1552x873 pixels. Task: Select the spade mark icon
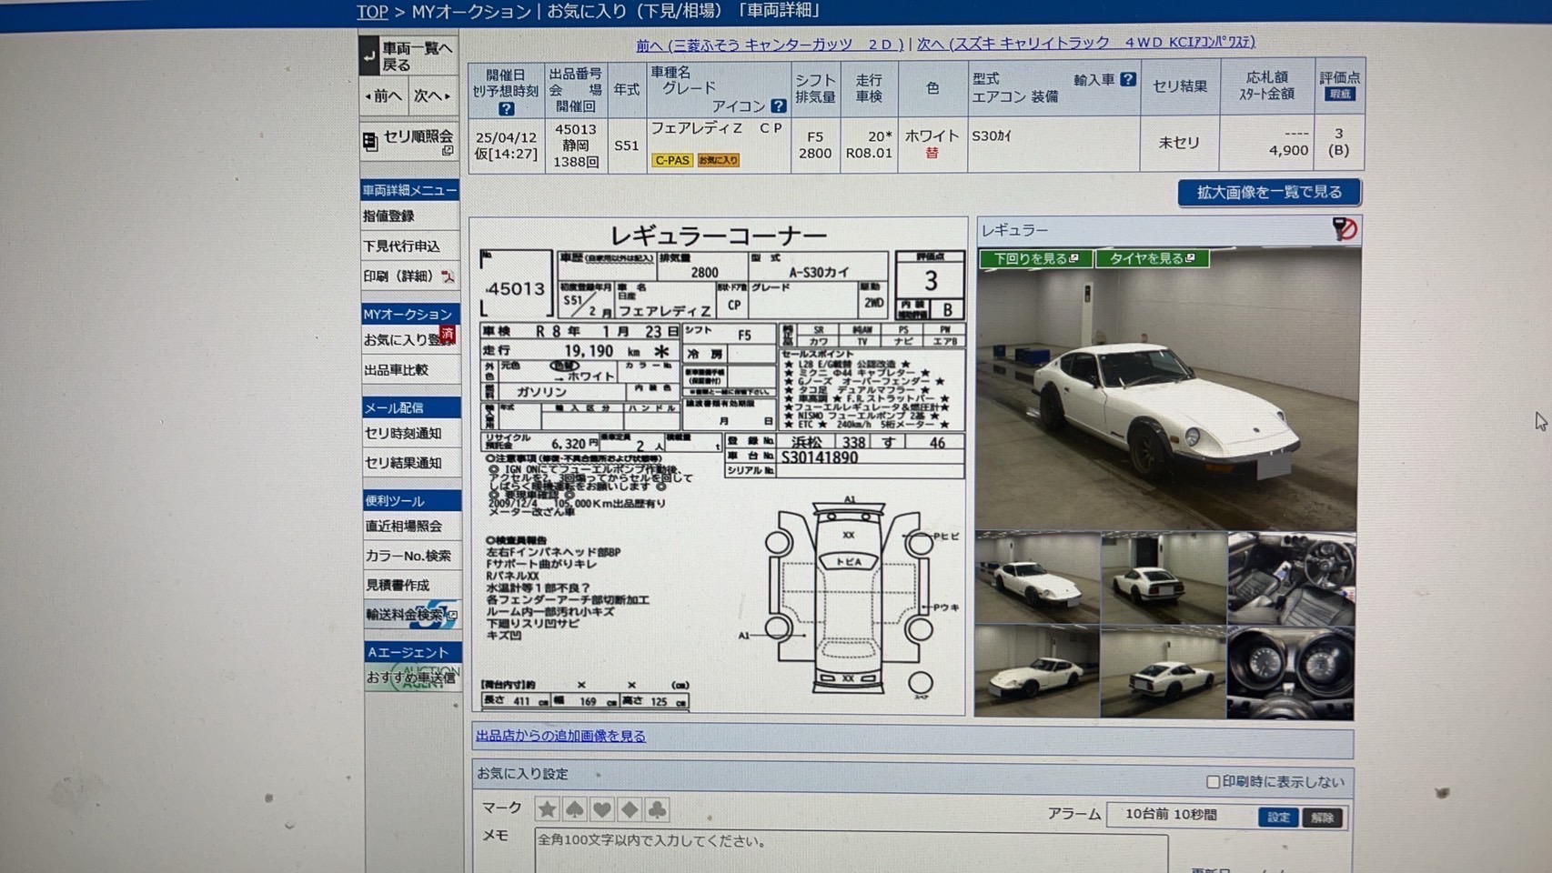[x=575, y=809]
